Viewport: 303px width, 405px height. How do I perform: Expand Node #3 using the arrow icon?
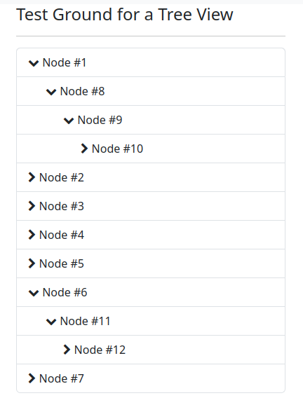(x=32, y=206)
